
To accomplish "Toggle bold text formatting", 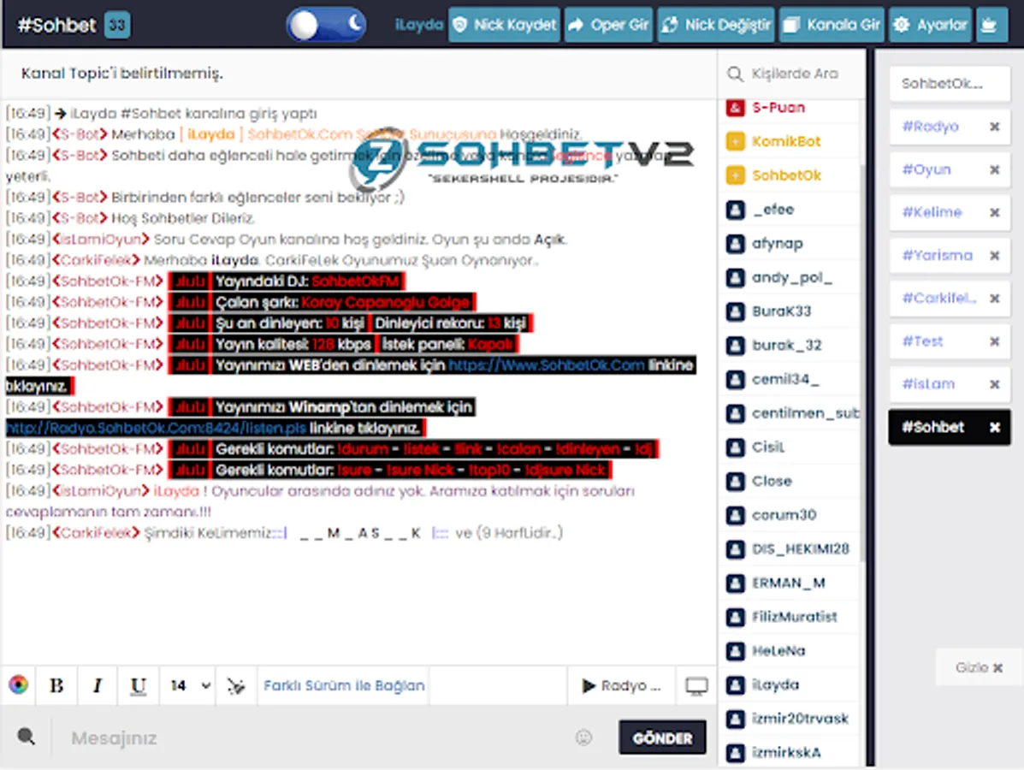I will pyautogui.click(x=56, y=685).
